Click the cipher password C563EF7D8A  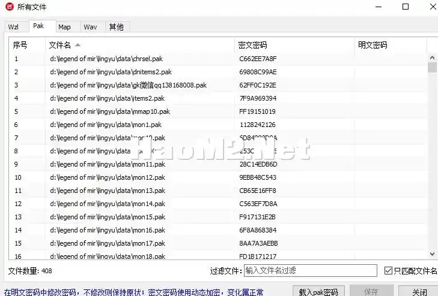tap(258, 204)
